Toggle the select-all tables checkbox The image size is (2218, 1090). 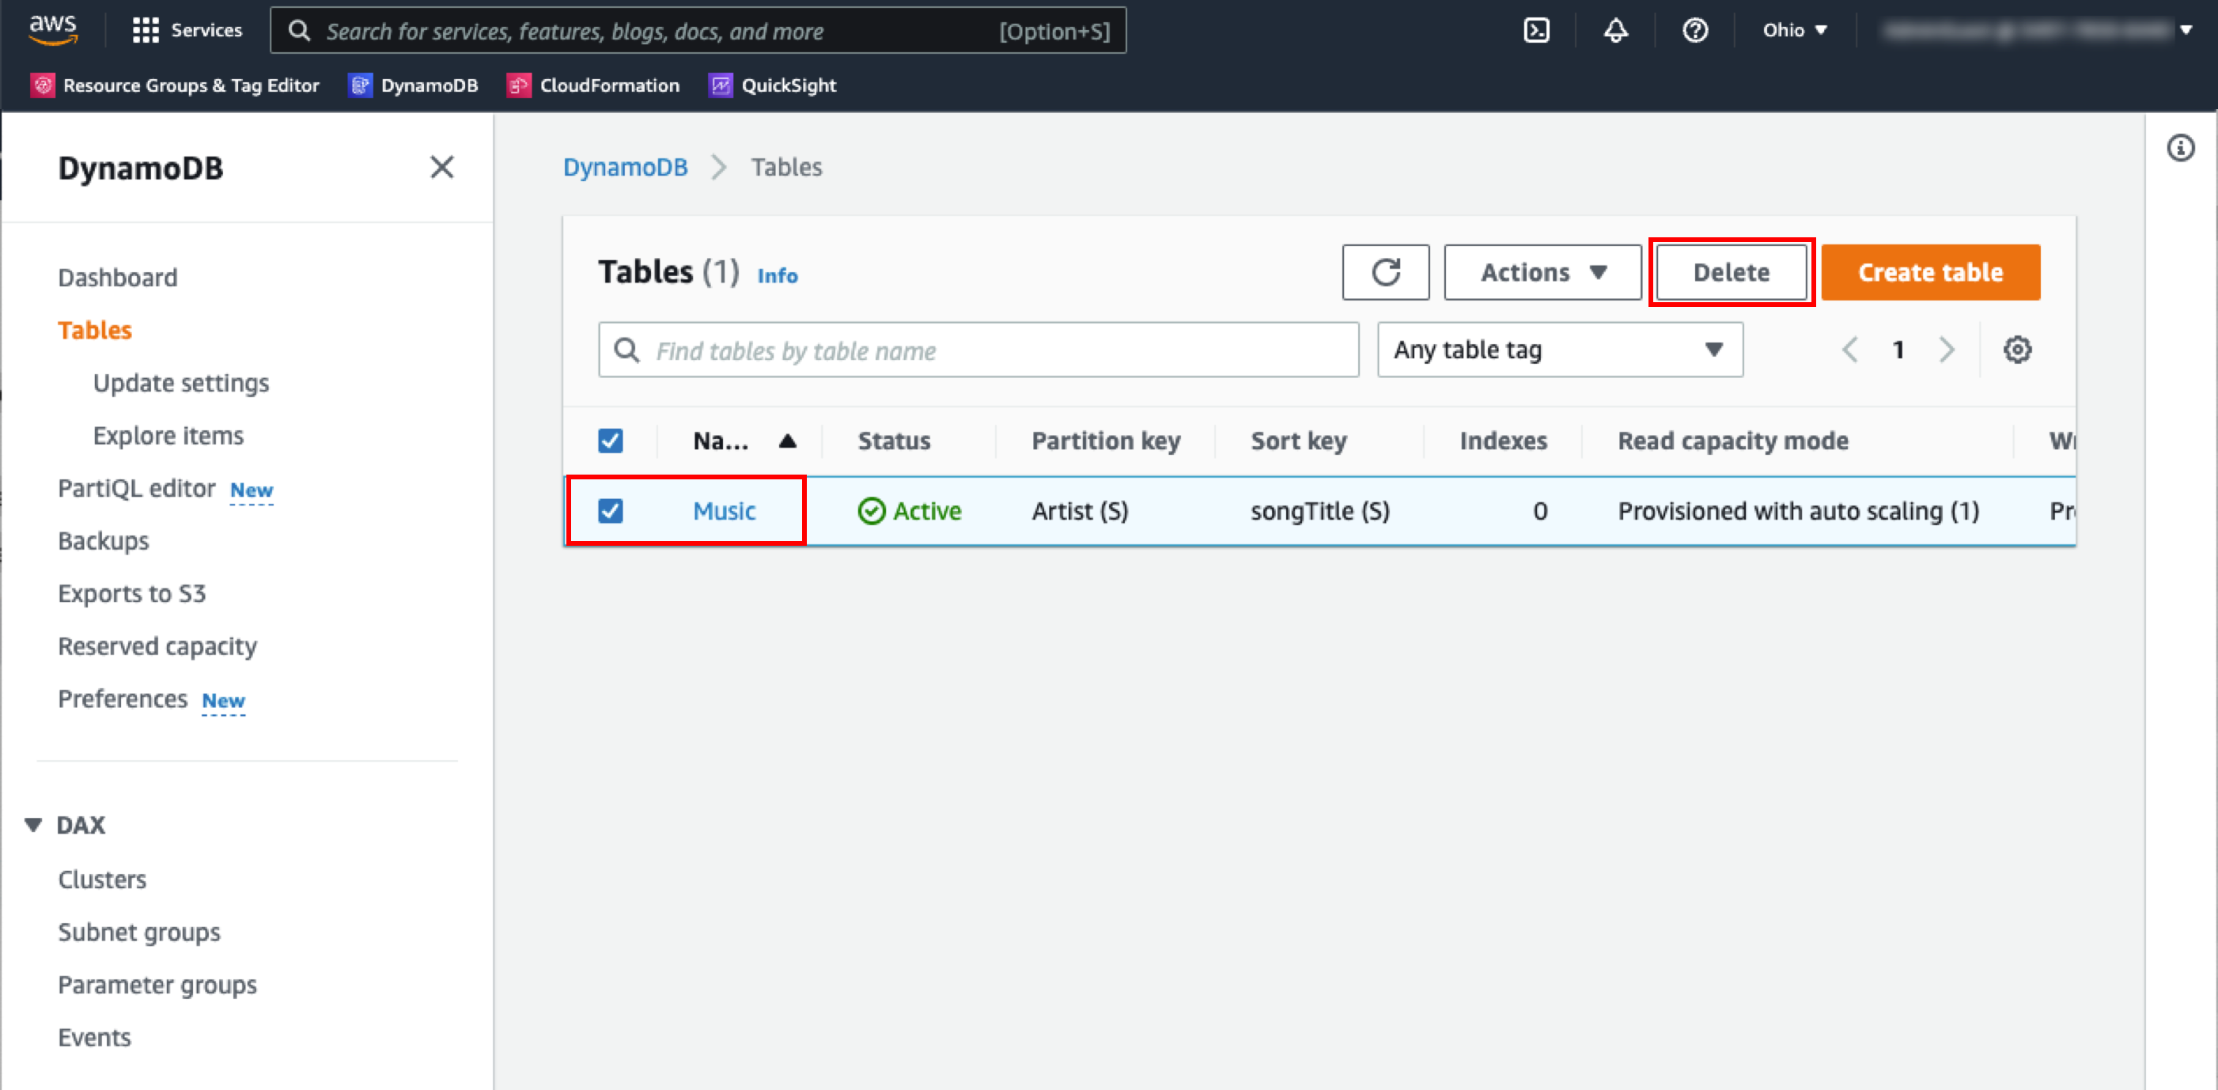tap(611, 441)
